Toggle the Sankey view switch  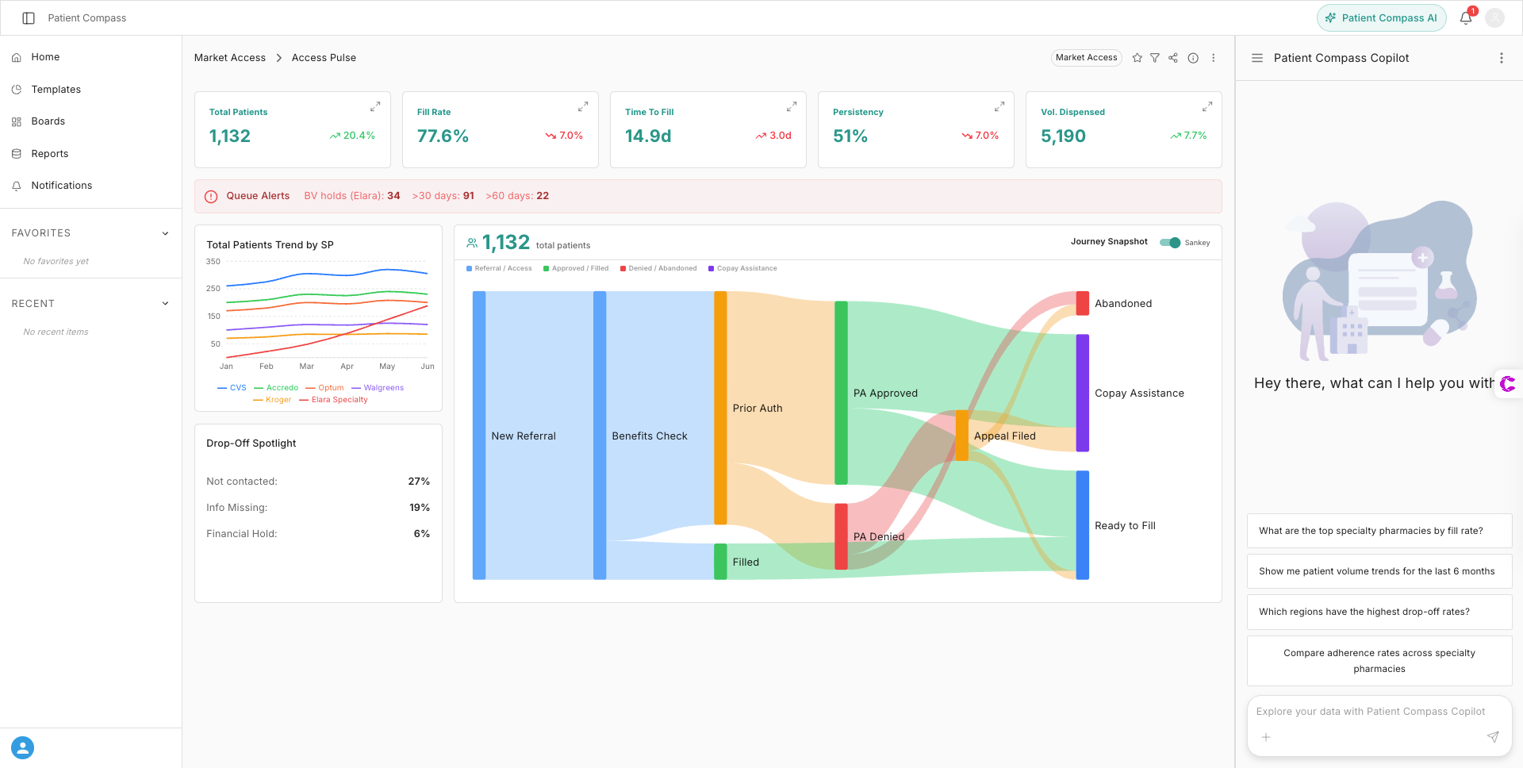[x=1169, y=243]
